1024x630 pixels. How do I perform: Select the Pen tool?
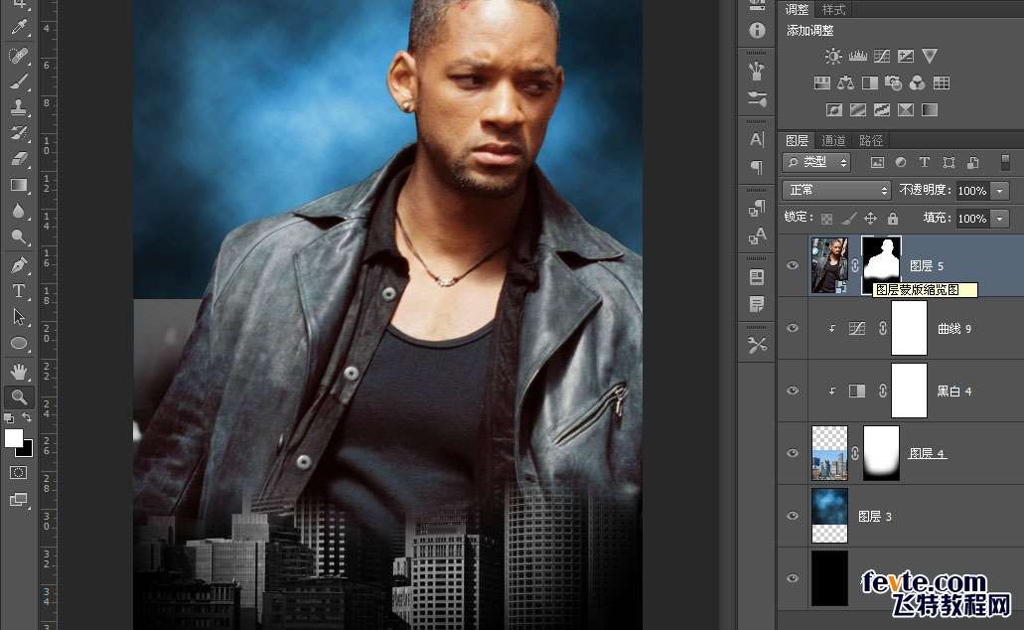click(x=19, y=265)
